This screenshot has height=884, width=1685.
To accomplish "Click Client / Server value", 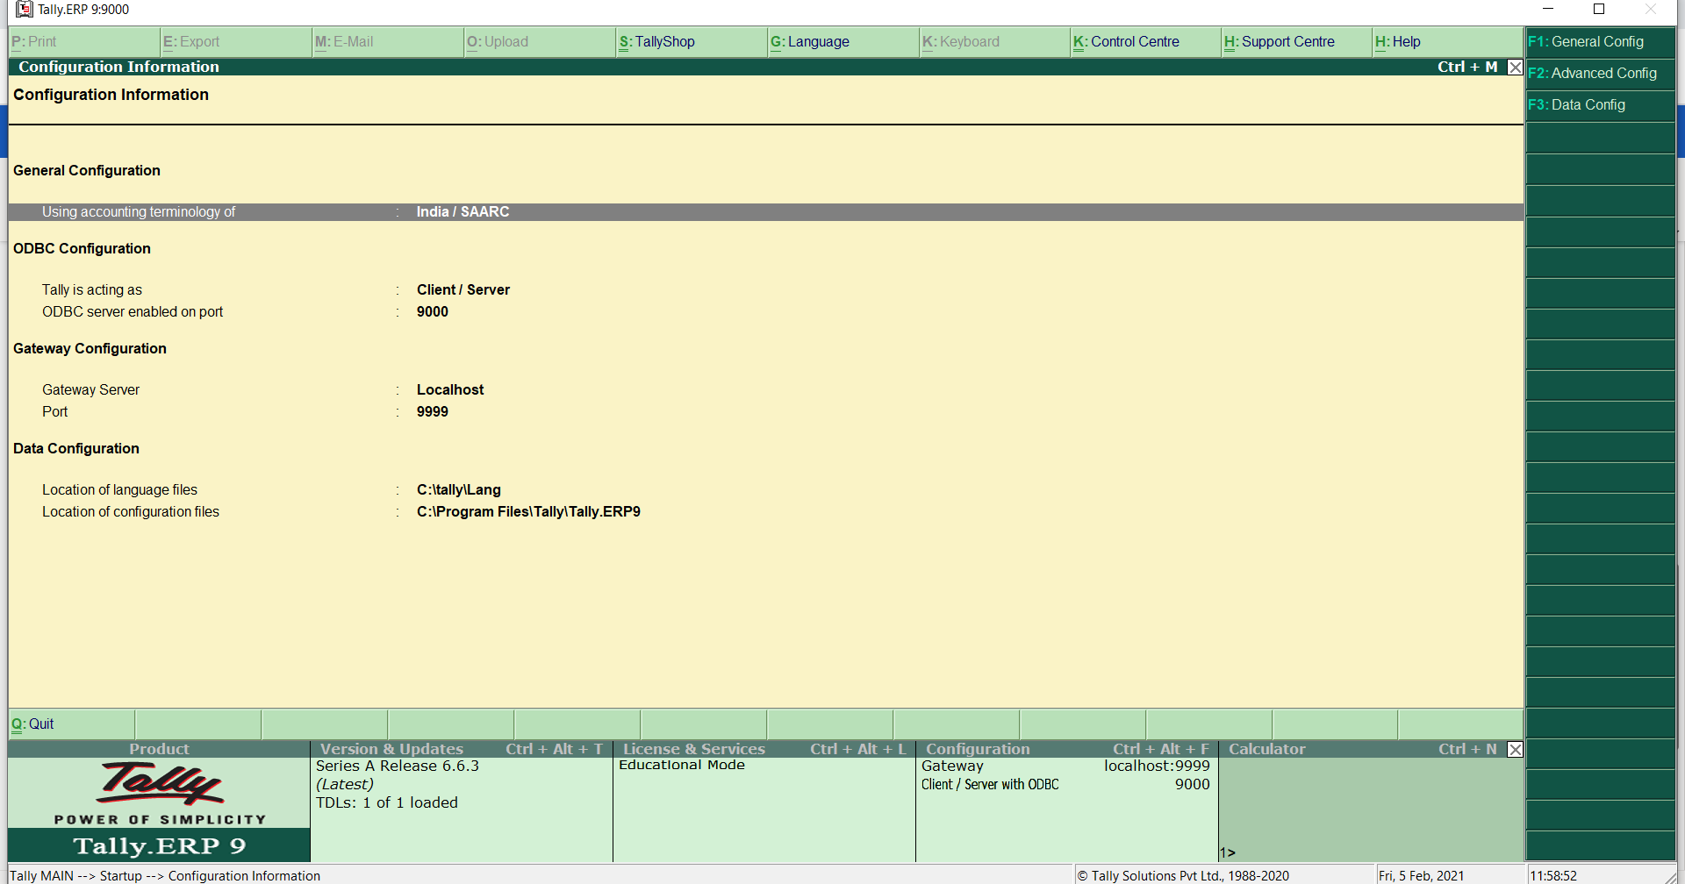I will (463, 290).
